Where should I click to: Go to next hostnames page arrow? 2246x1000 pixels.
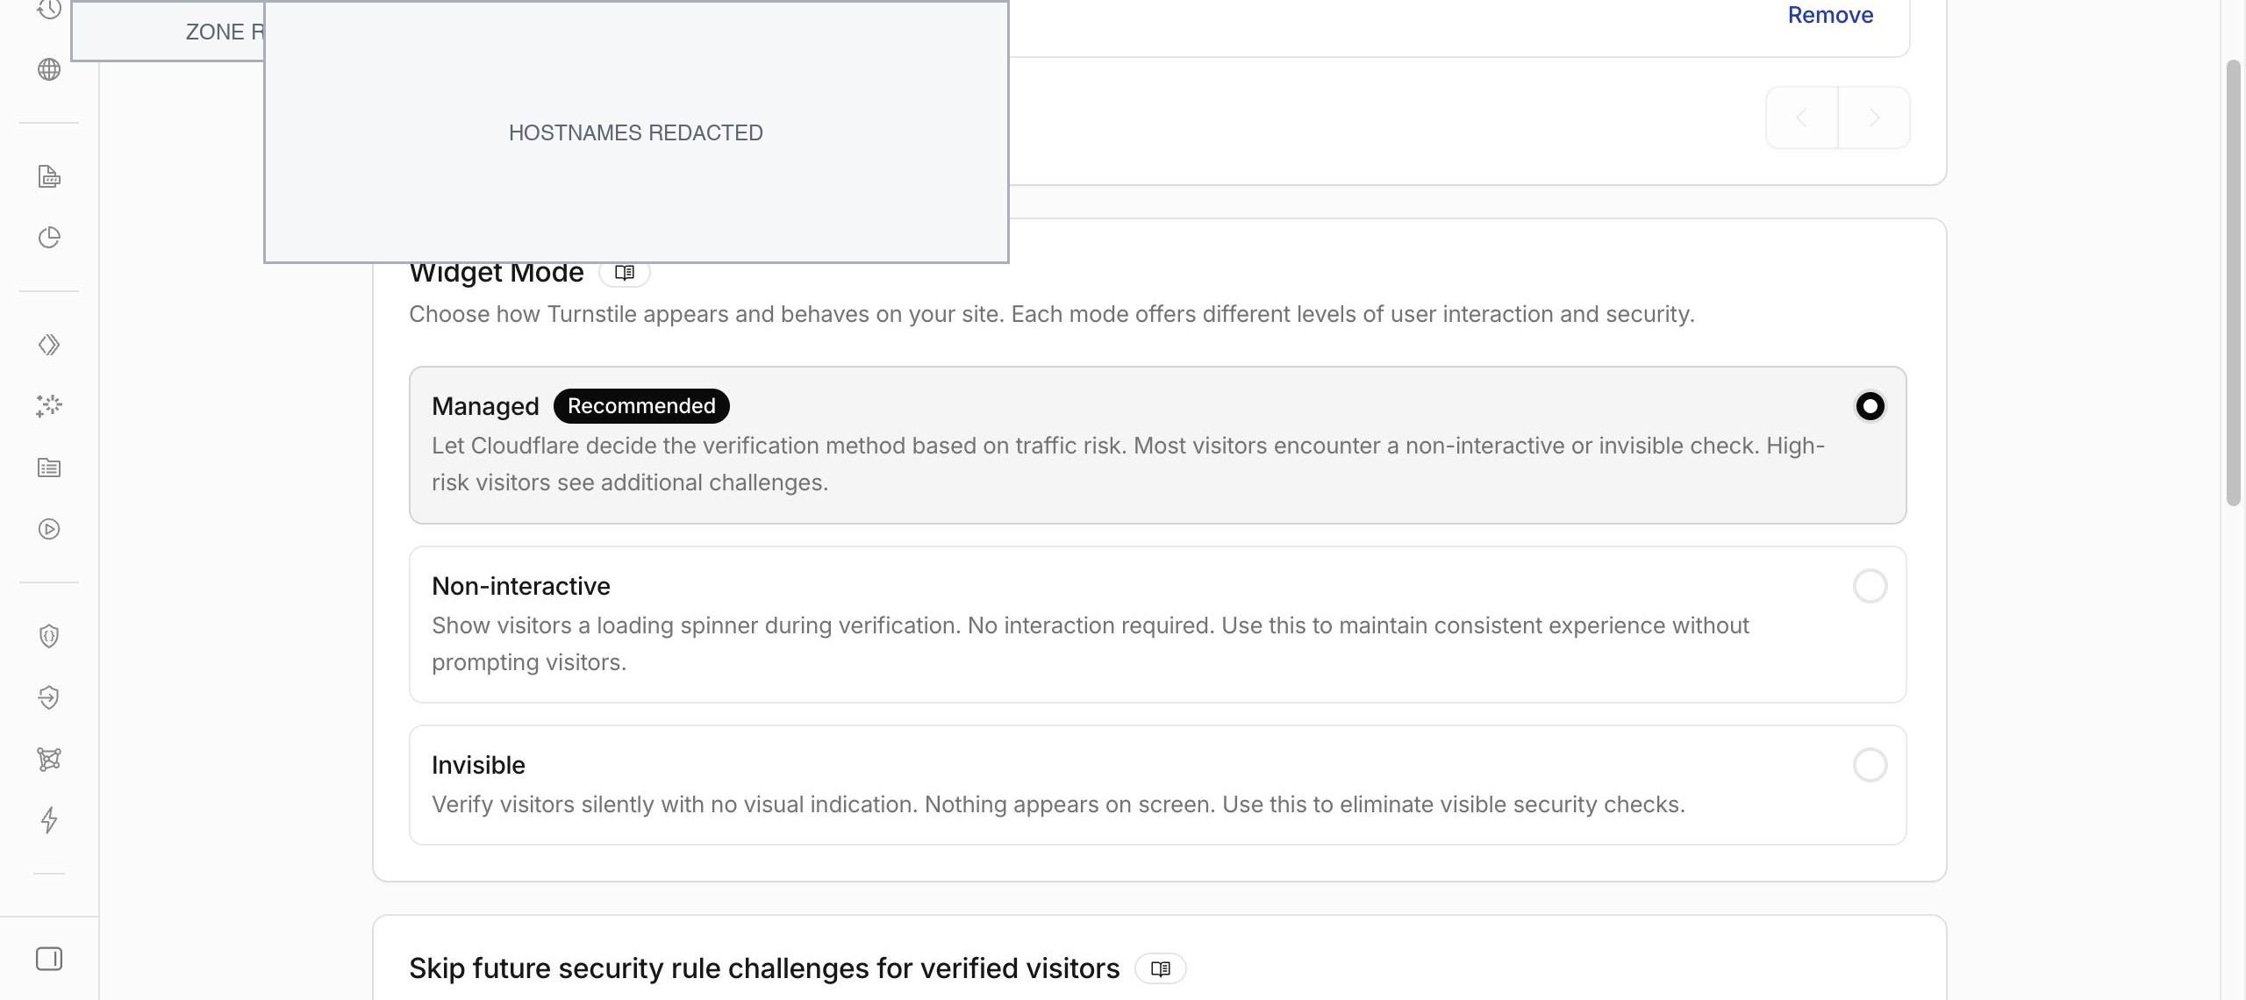click(1874, 118)
